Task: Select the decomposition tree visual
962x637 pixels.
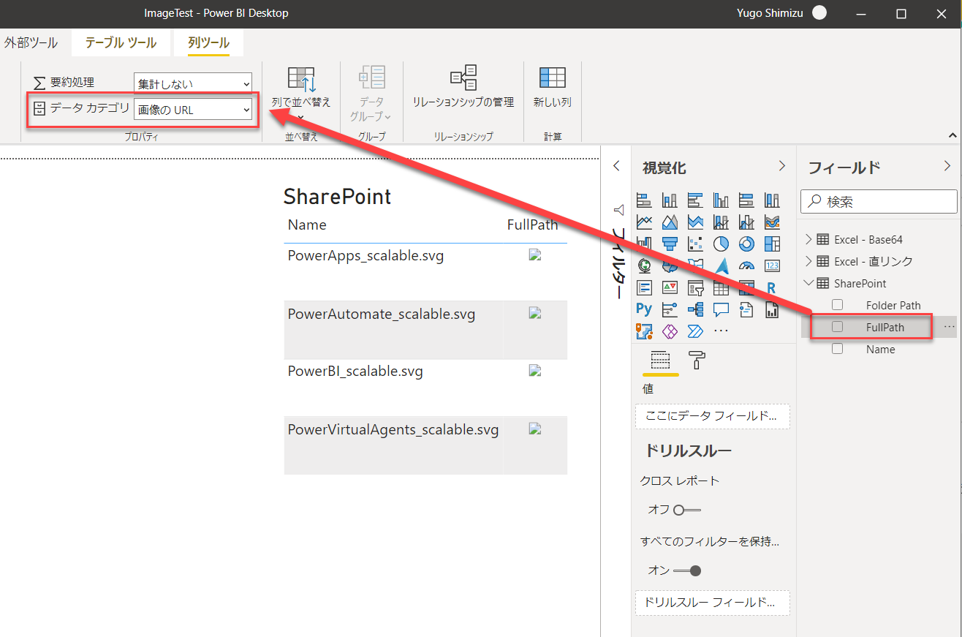Action: pyautogui.click(x=695, y=309)
